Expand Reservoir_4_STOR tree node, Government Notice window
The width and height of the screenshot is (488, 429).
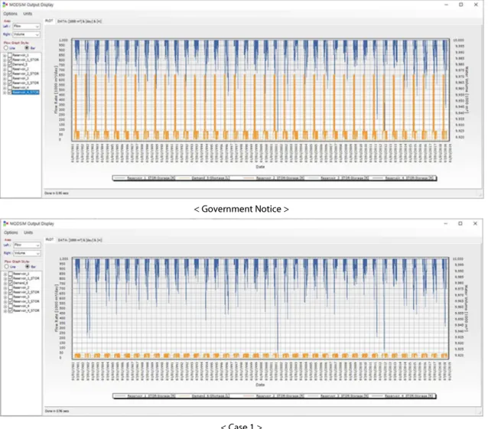tap(5, 93)
